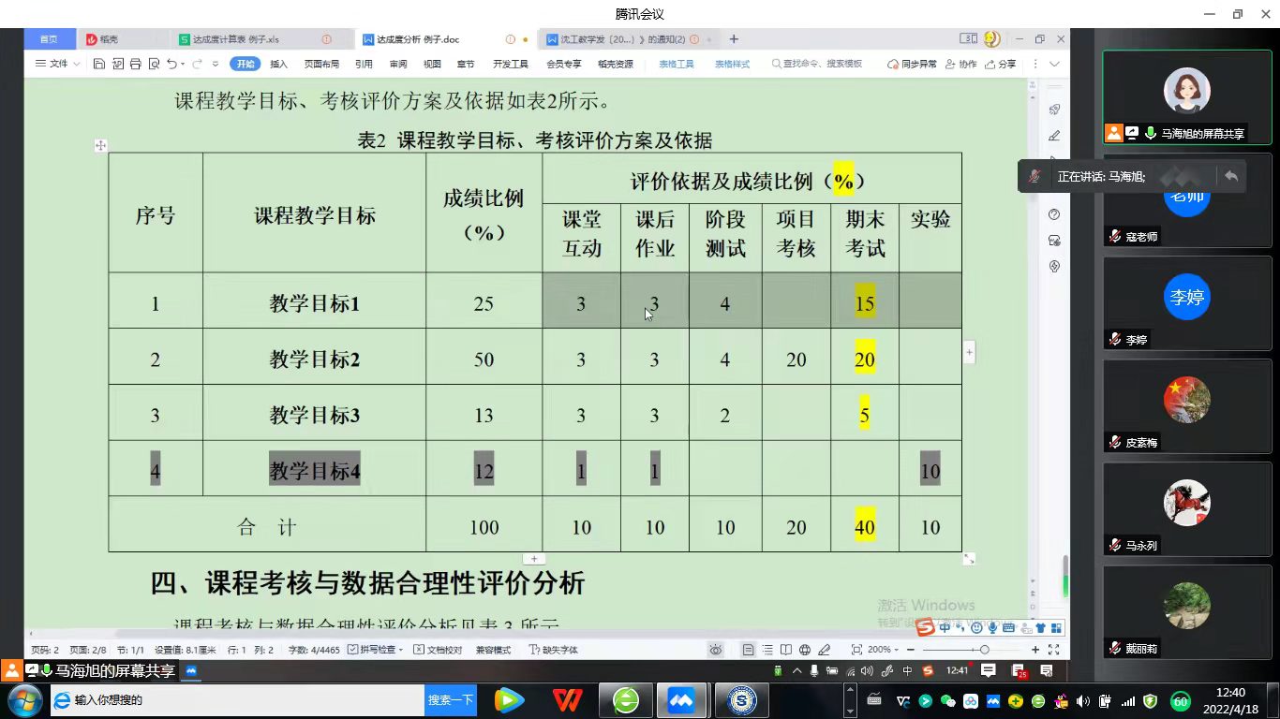This screenshot has width=1280, height=719.
Task: Adjust the zoom slider handle
Action: (984, 650)
